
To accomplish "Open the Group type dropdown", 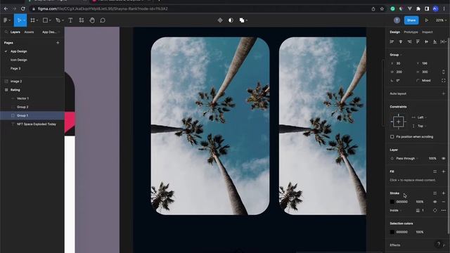I will coord(396,55).
